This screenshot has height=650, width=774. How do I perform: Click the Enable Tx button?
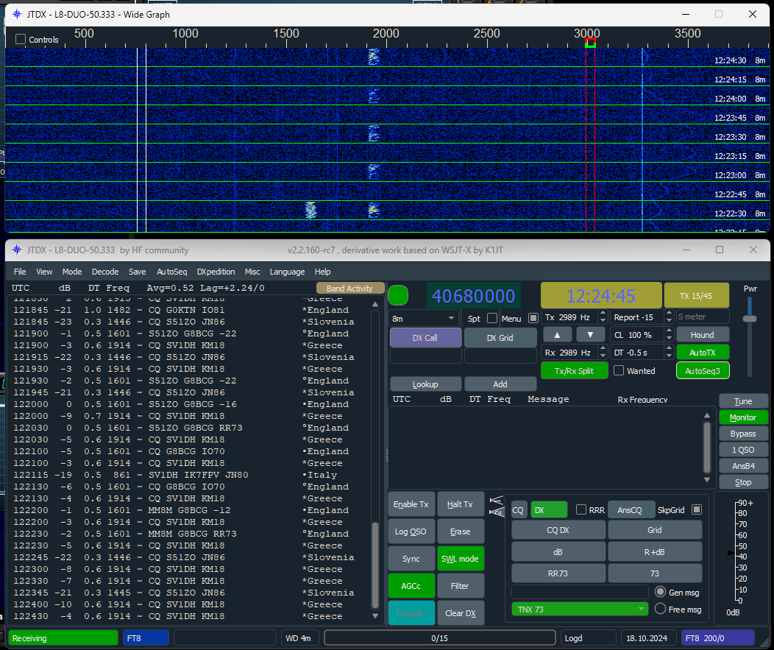click(x=411, y=504)
